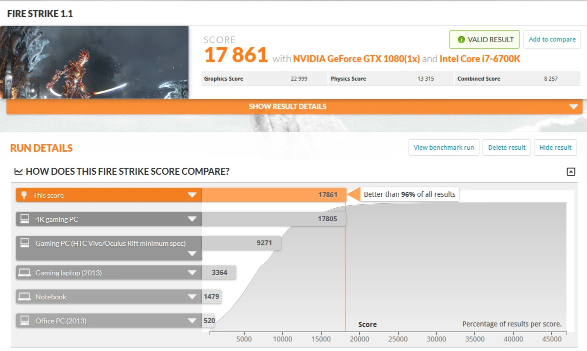This screenshot has height=351, width=587.
Task: Click the FIRE STRIKE 1.1 title
Action: pyautogui.click(x=40, y=14)
